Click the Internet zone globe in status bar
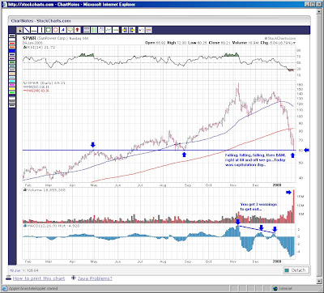Image resolution: width=324 pixels, height=293 pixels. pos(275,288)
